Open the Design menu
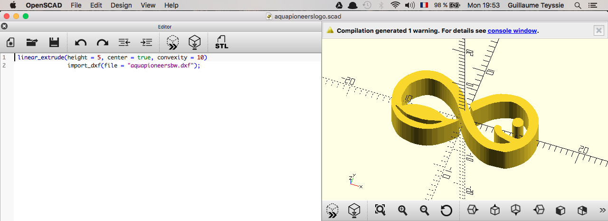The height and width of the screenshot is (221, 608). (x=121, y=5)
